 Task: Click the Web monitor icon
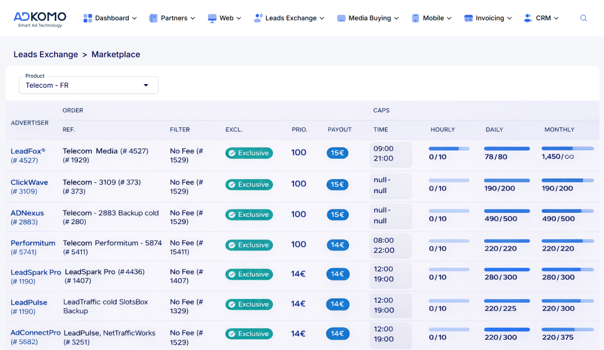coord(212,18)
